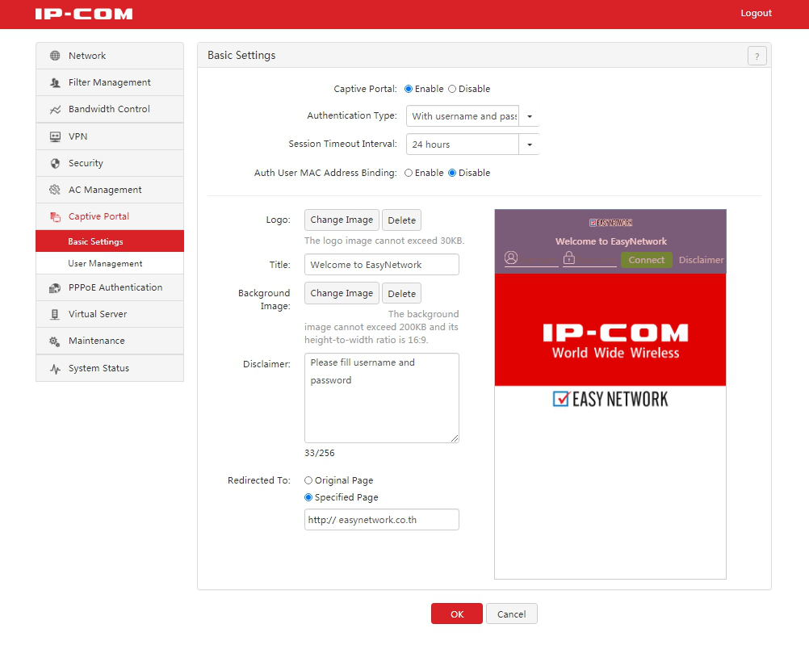The width and height of the screenshot is (809, 645).
Task: Click the Cancel button
Action: click(511, 614)
